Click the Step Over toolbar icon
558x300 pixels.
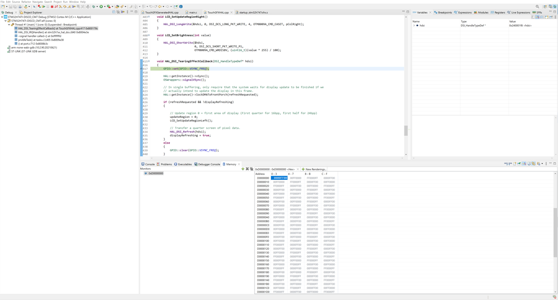[x=64, y=6]
